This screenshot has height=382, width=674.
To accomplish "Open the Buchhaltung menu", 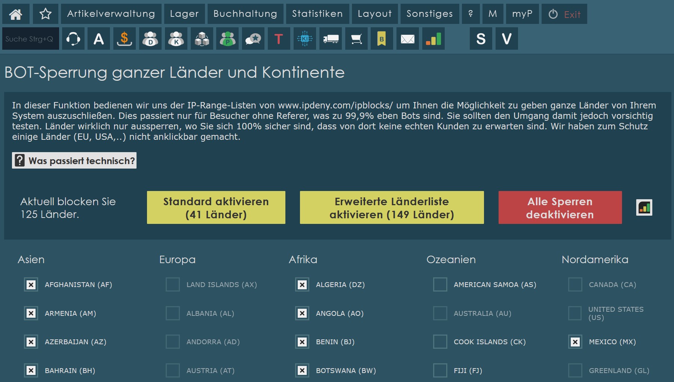I will 245,14.
